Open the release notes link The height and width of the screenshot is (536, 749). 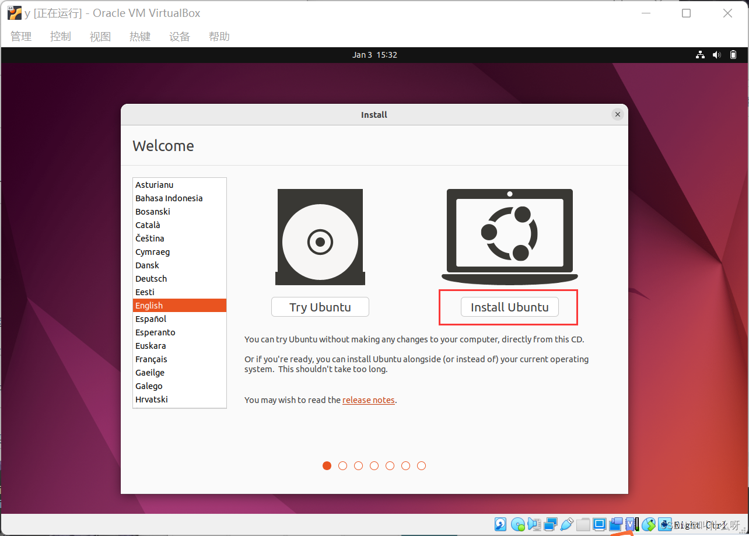point(369,400)
